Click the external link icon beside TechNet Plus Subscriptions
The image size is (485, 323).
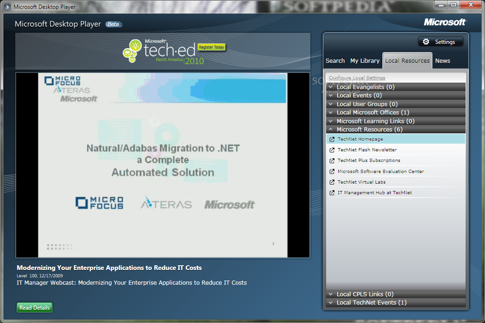(x=332, y=161)
